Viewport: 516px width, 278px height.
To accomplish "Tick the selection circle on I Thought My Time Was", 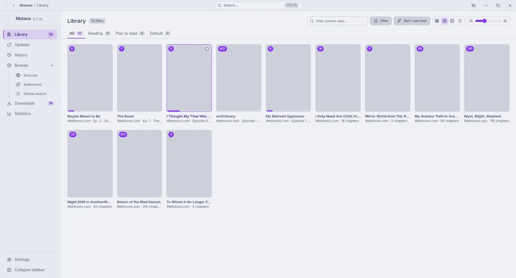I will coord(207,49).
